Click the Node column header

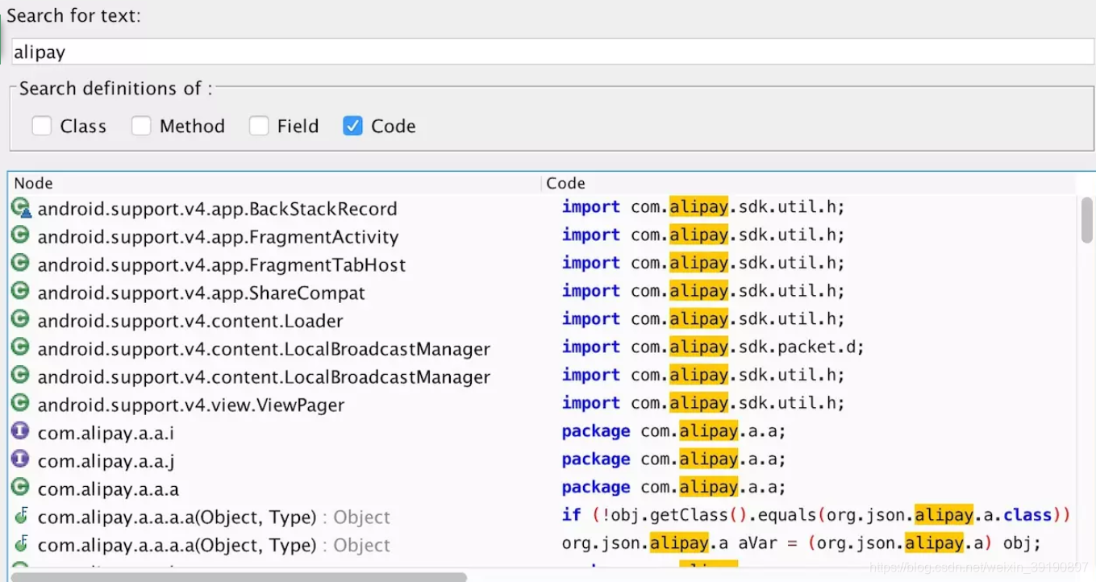click(274, 183)
